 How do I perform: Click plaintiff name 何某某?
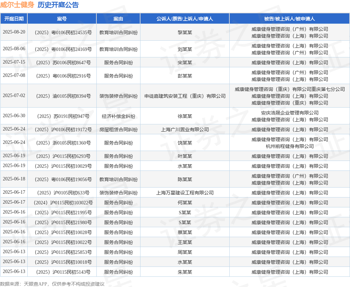tap(185, 203)
